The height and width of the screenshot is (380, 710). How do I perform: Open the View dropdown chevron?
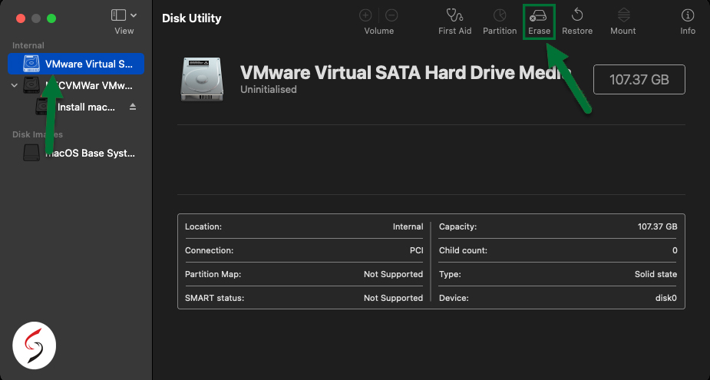click(x=134, y=15)
